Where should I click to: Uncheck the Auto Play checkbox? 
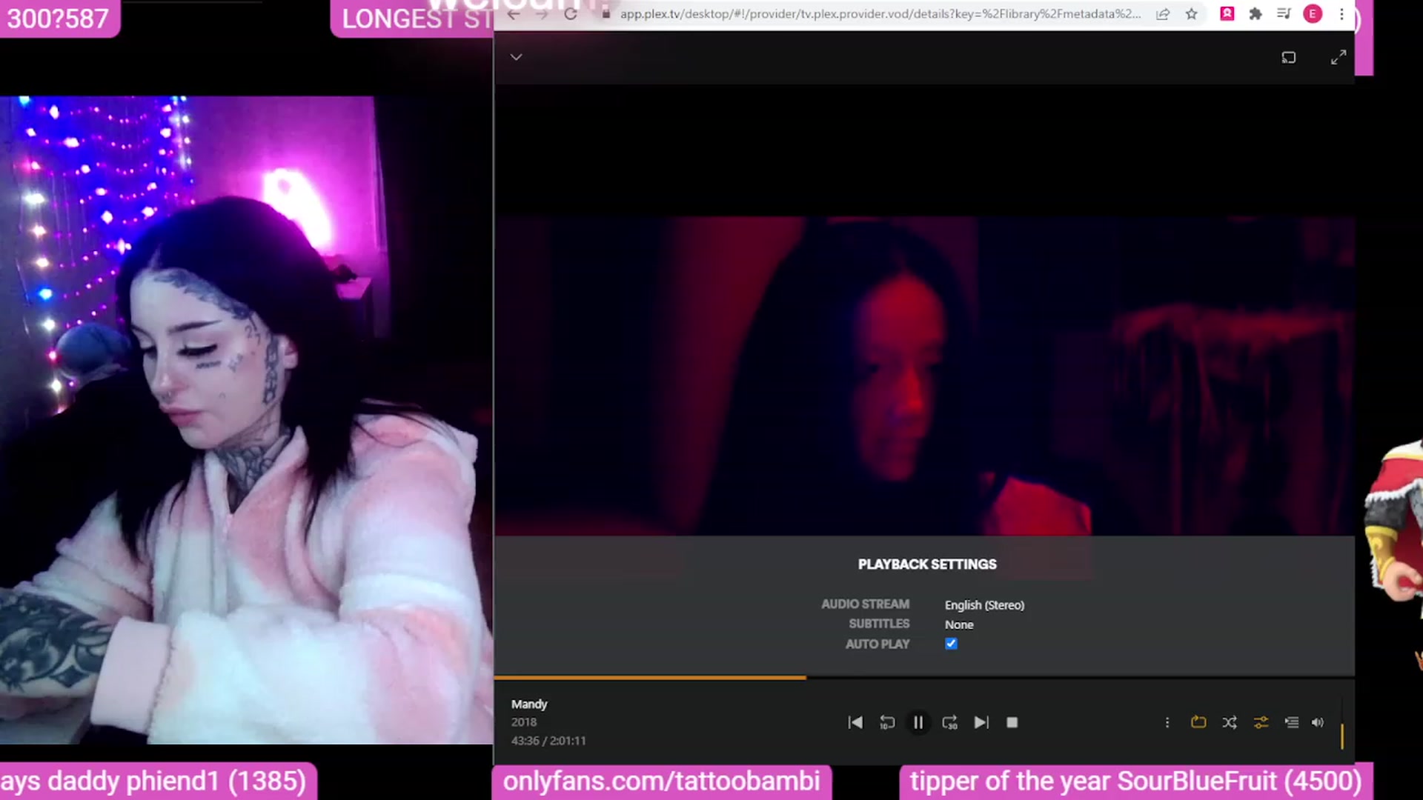coord(951,644)
